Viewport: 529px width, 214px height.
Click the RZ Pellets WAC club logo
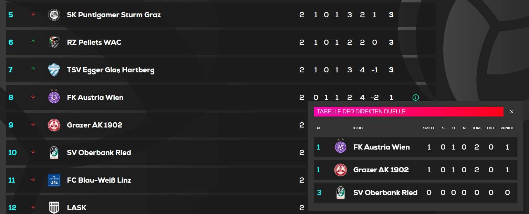pyautogui.click(x=54, y=42)
